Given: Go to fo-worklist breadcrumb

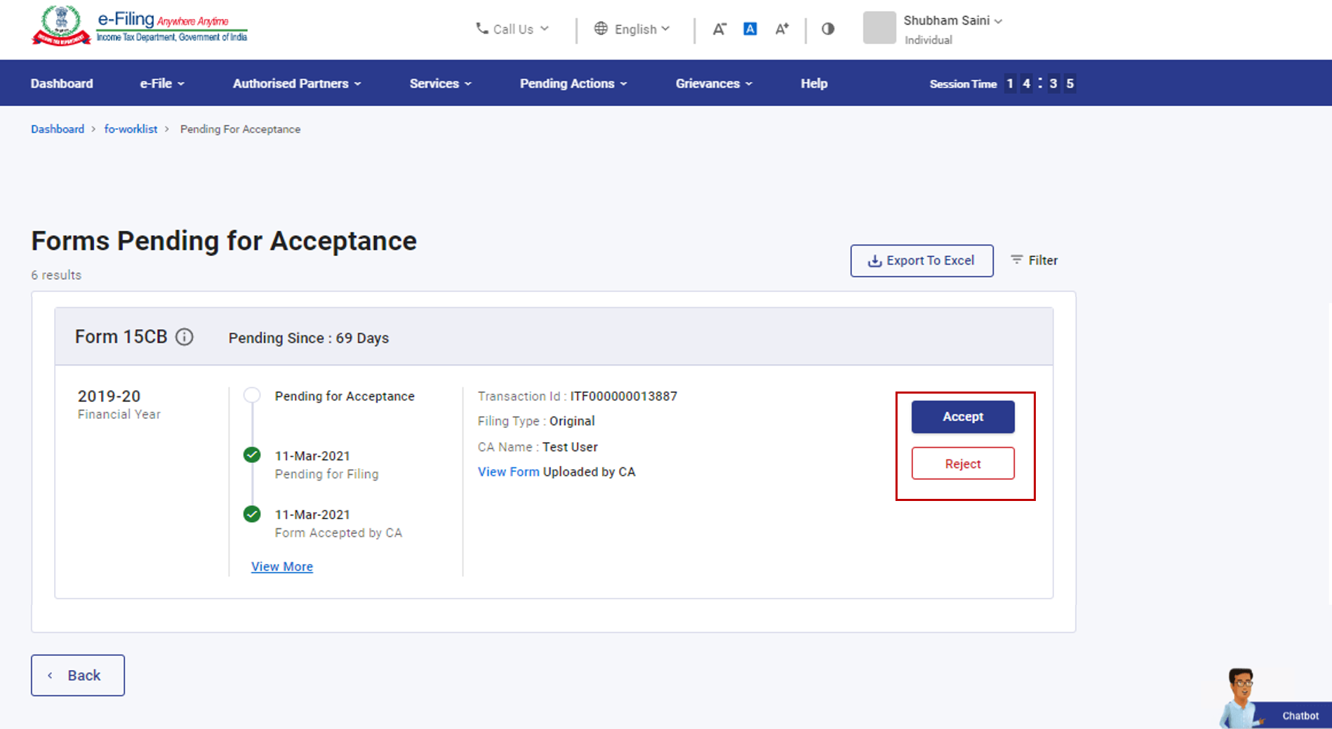Looking at the screenshot, I should coord(131,129).
